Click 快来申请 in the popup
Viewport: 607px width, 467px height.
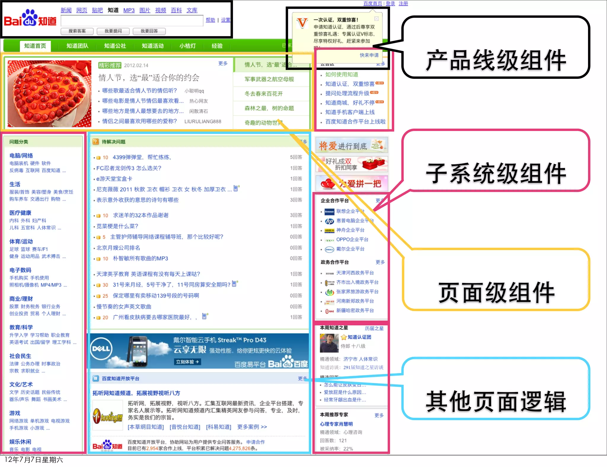point(369,55)
